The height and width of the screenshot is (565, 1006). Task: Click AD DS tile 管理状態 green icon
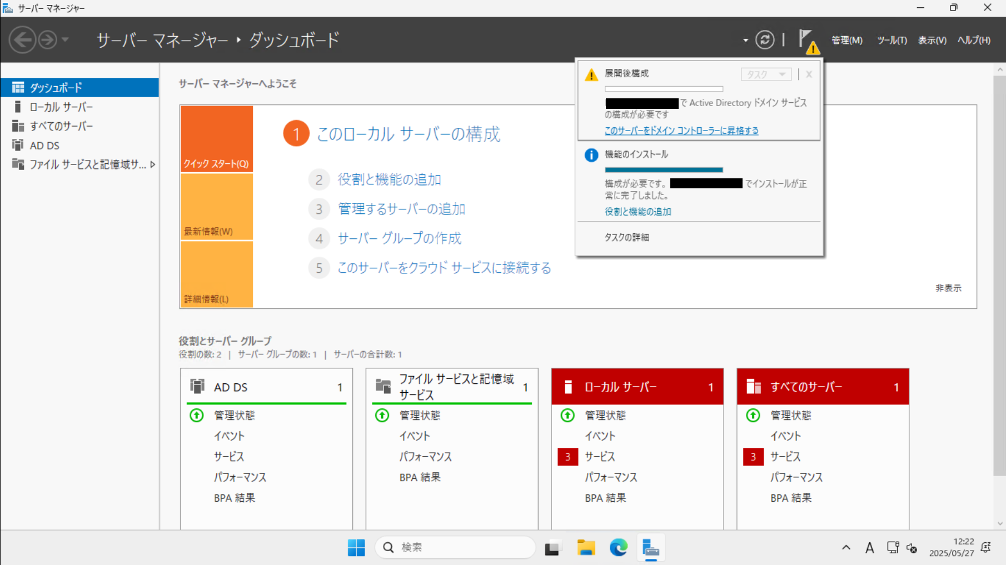coord(197,415)
